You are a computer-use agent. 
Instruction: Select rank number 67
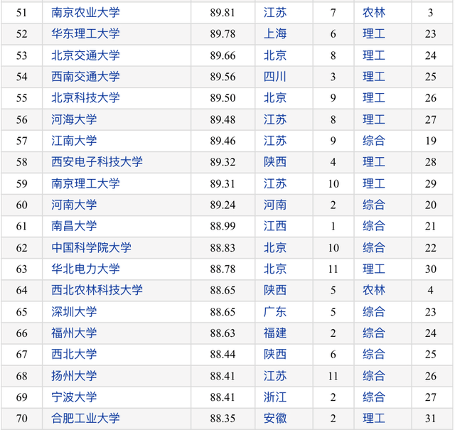coord(22,355)
